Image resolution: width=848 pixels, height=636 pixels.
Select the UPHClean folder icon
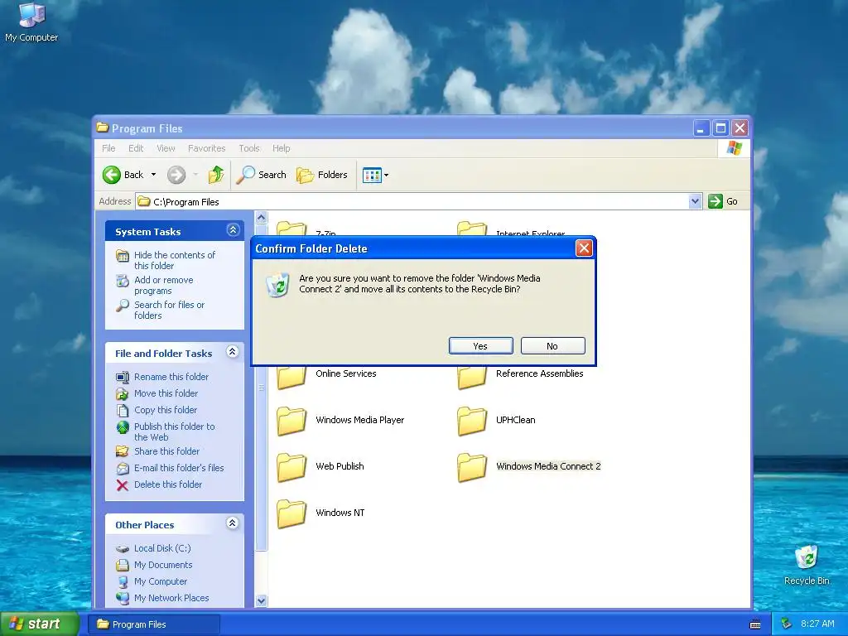pyautogui.click(x=471, y=421)
